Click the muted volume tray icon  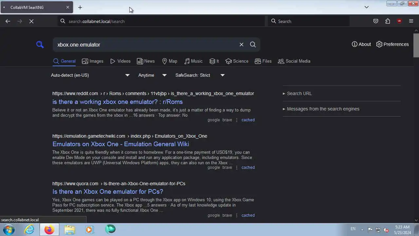386,229
